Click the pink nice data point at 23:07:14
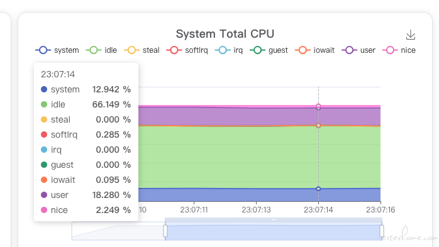 coord(318,106)
